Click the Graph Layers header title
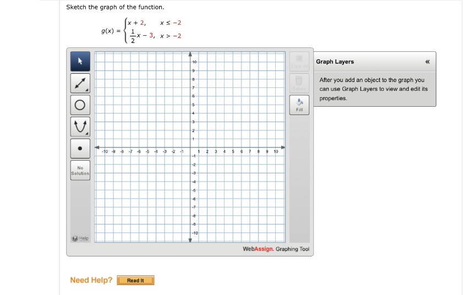Viewport: 469px width, 295px height. [x=335, y=62]
